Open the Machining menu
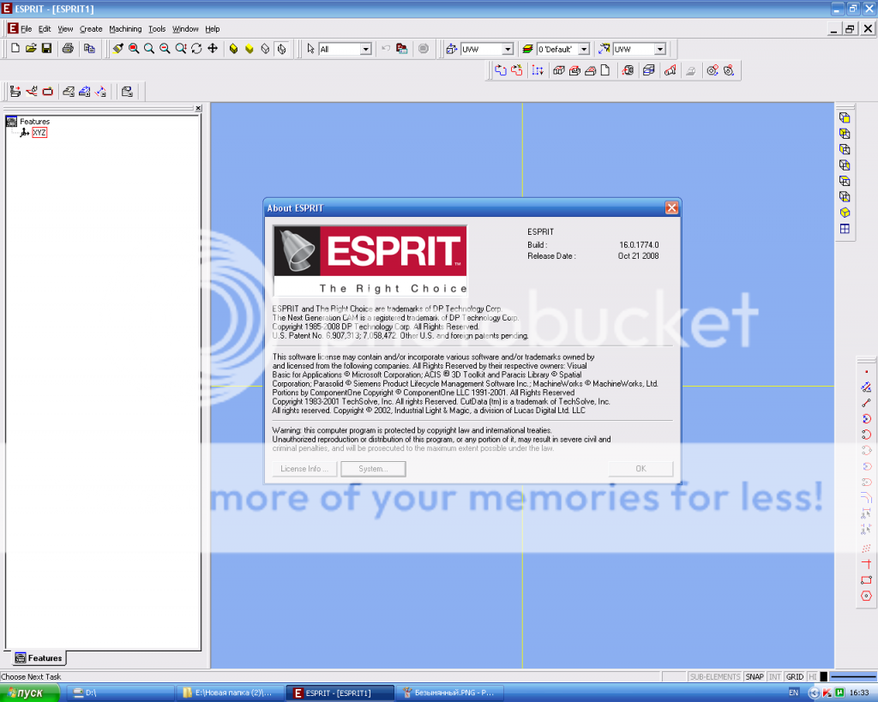This screenshot has height=702, width=878. (x=125, y=29)
